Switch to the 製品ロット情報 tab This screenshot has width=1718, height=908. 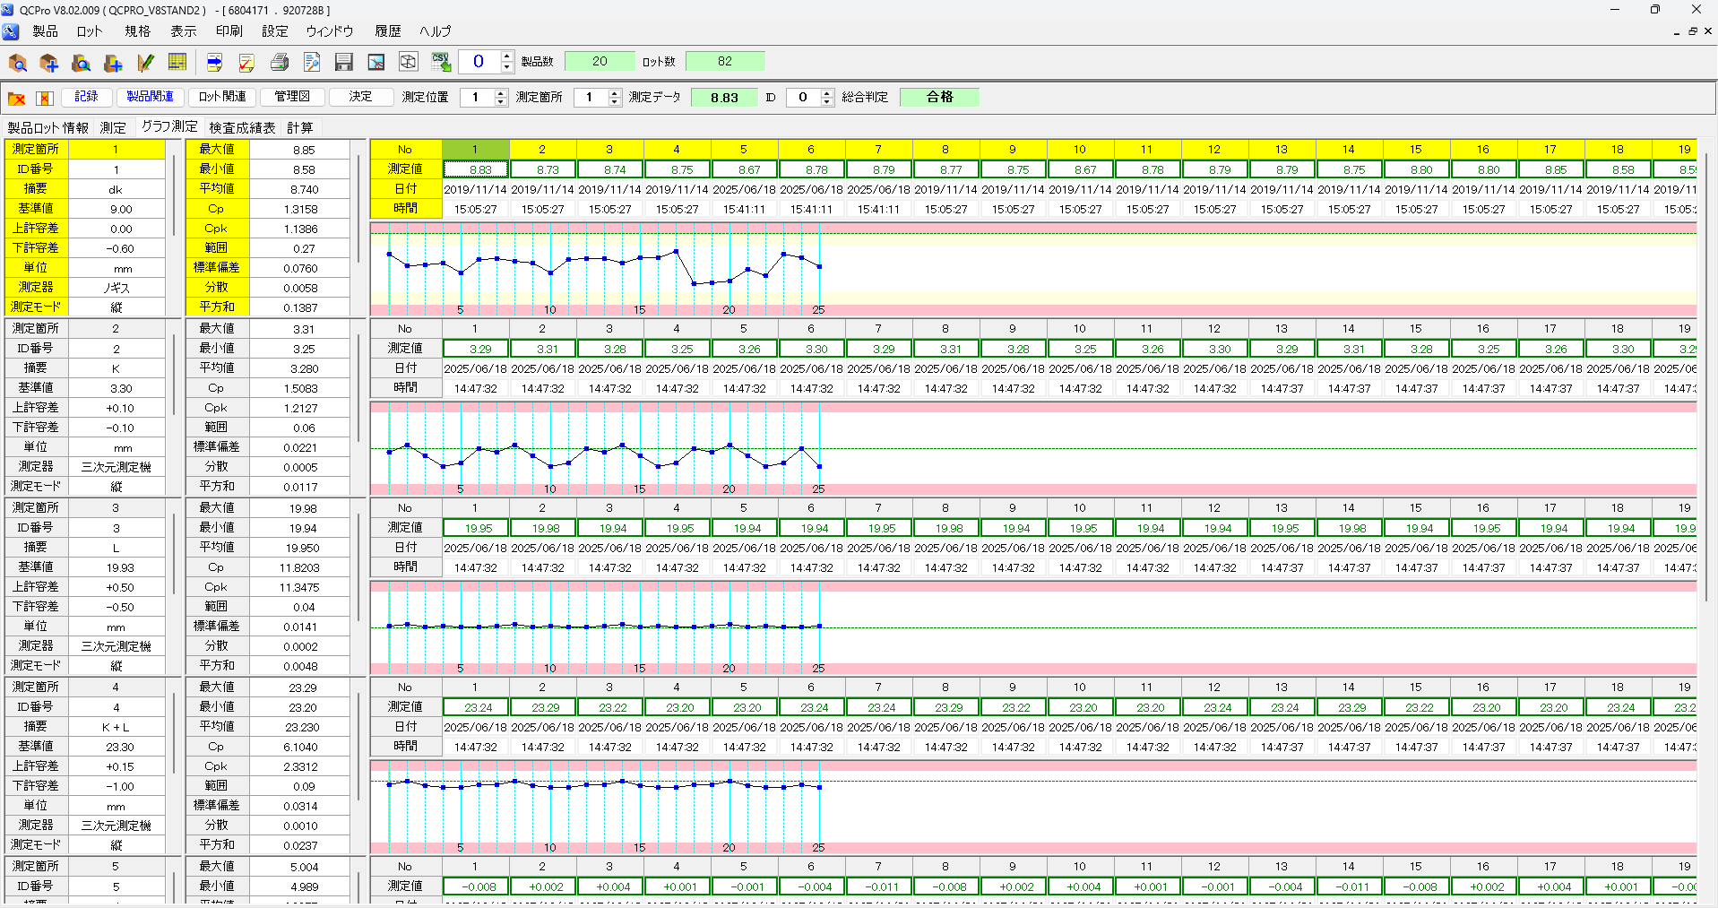(x=48, y=127)
